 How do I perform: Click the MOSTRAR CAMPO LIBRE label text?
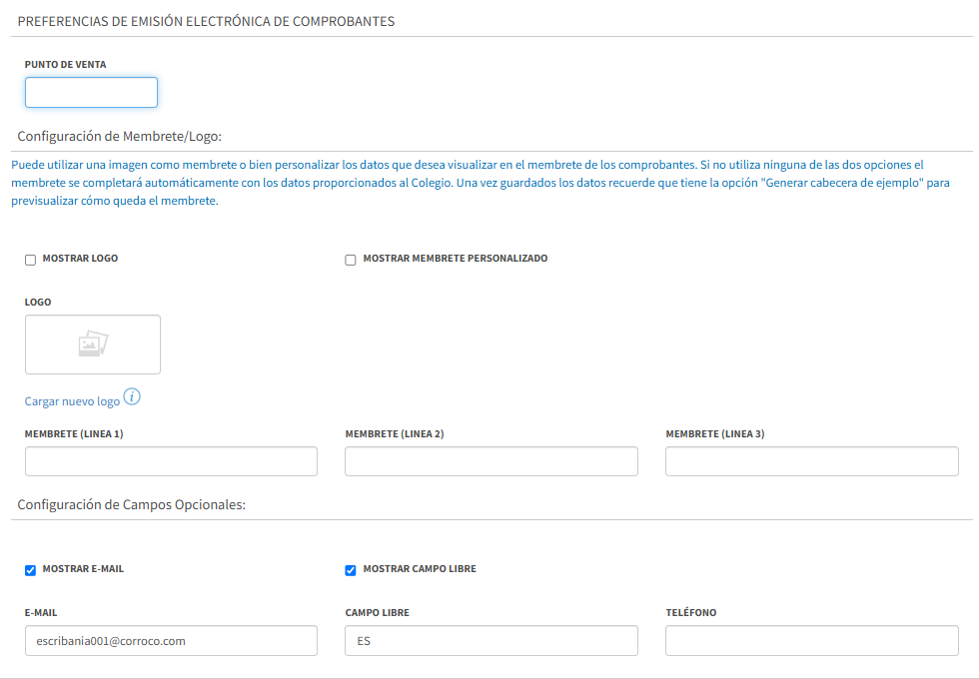(x=420, y=568)
